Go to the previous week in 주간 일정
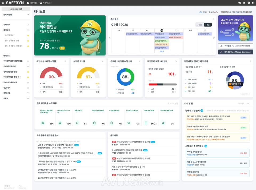Viewport: 256px width, 190px height. click(x=110, y=38)
